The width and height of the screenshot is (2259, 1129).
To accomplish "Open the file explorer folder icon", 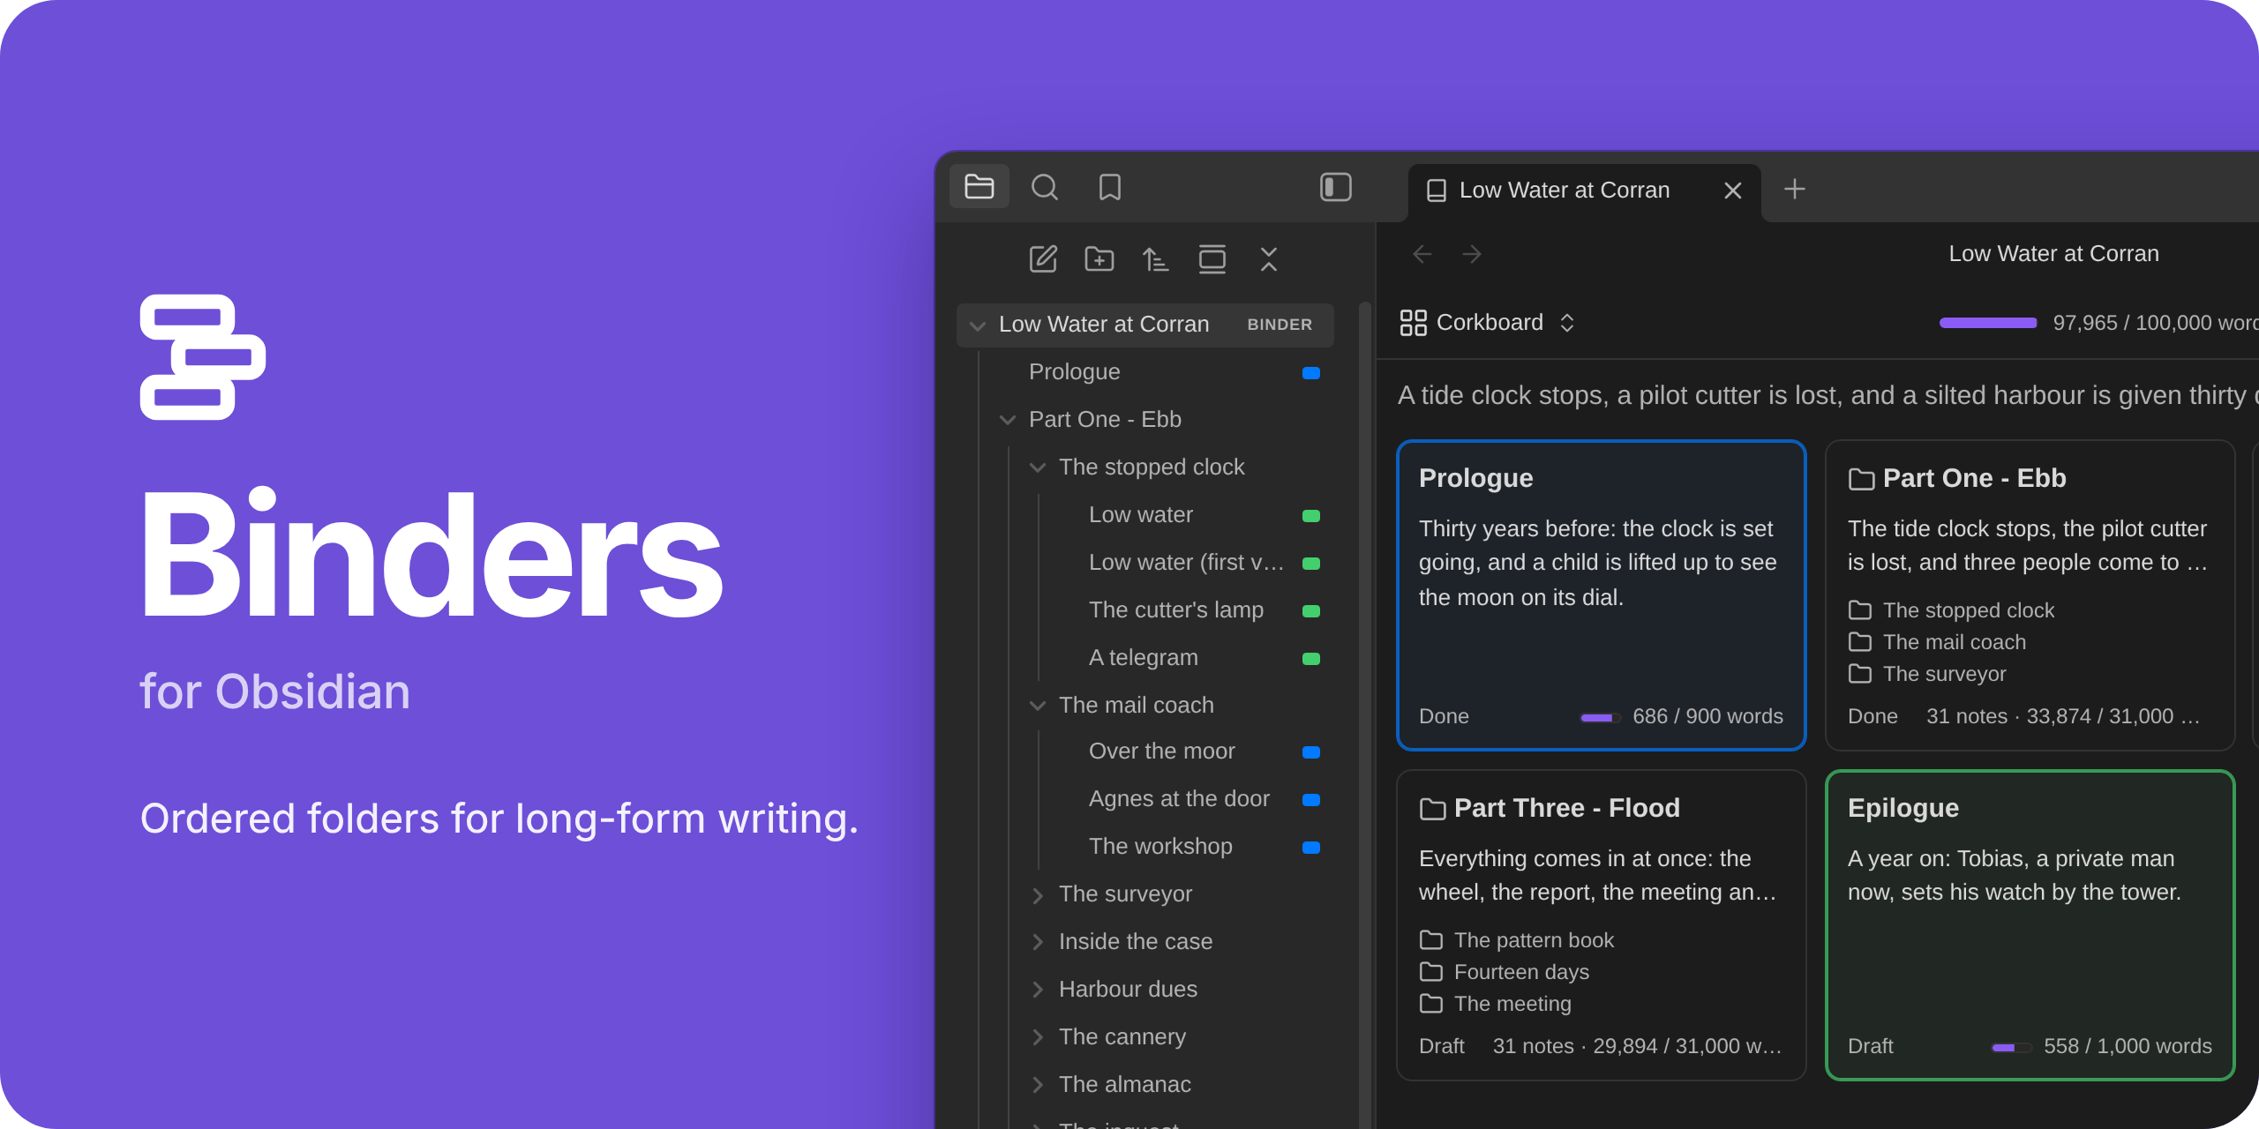I will click(979, 187).
